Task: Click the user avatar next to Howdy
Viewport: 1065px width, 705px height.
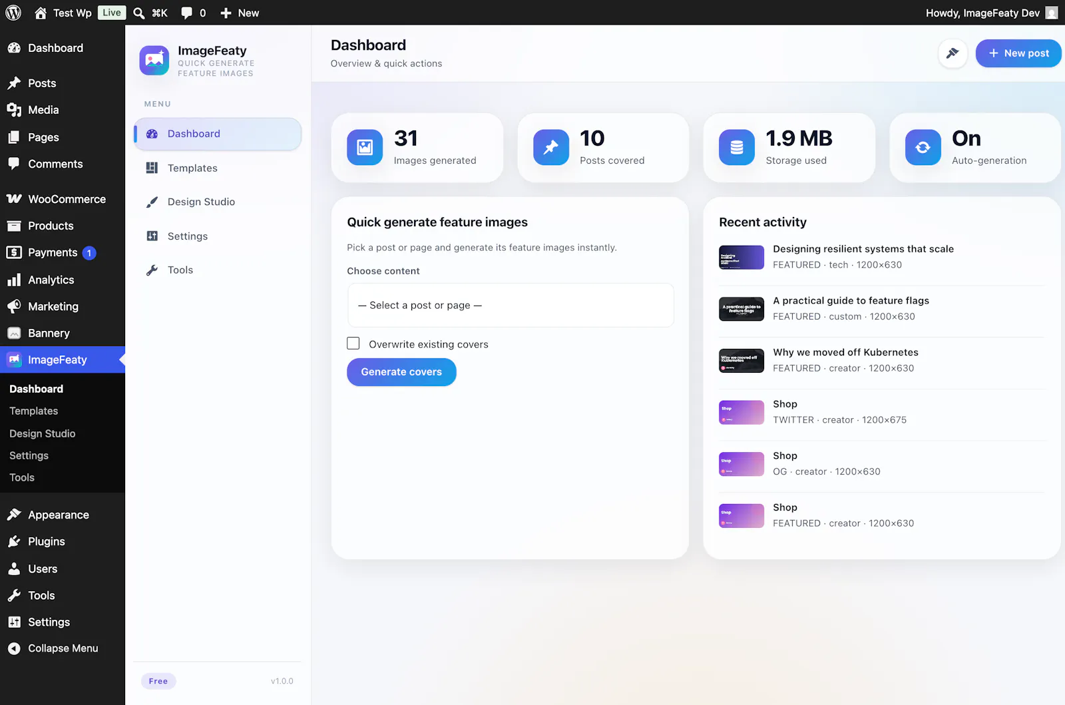Action: pos(1052,13)
